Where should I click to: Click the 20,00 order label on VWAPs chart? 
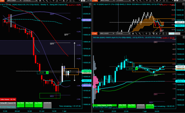(x=131, y=69)
